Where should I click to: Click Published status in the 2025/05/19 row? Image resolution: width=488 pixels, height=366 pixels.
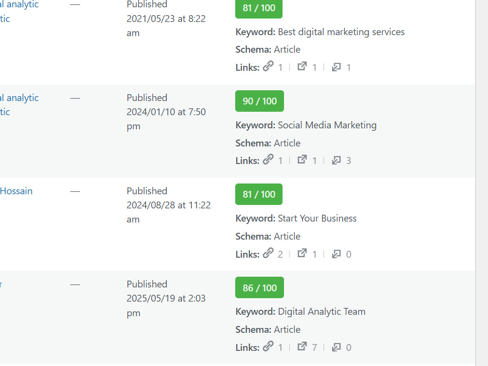tap(147, 284)
